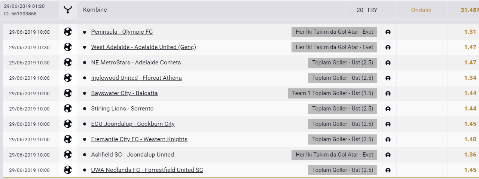Click the soccer ball icon for Ashfield SC match
The width and height of the screenshot is (479, 179).
(x=68, y=155)
